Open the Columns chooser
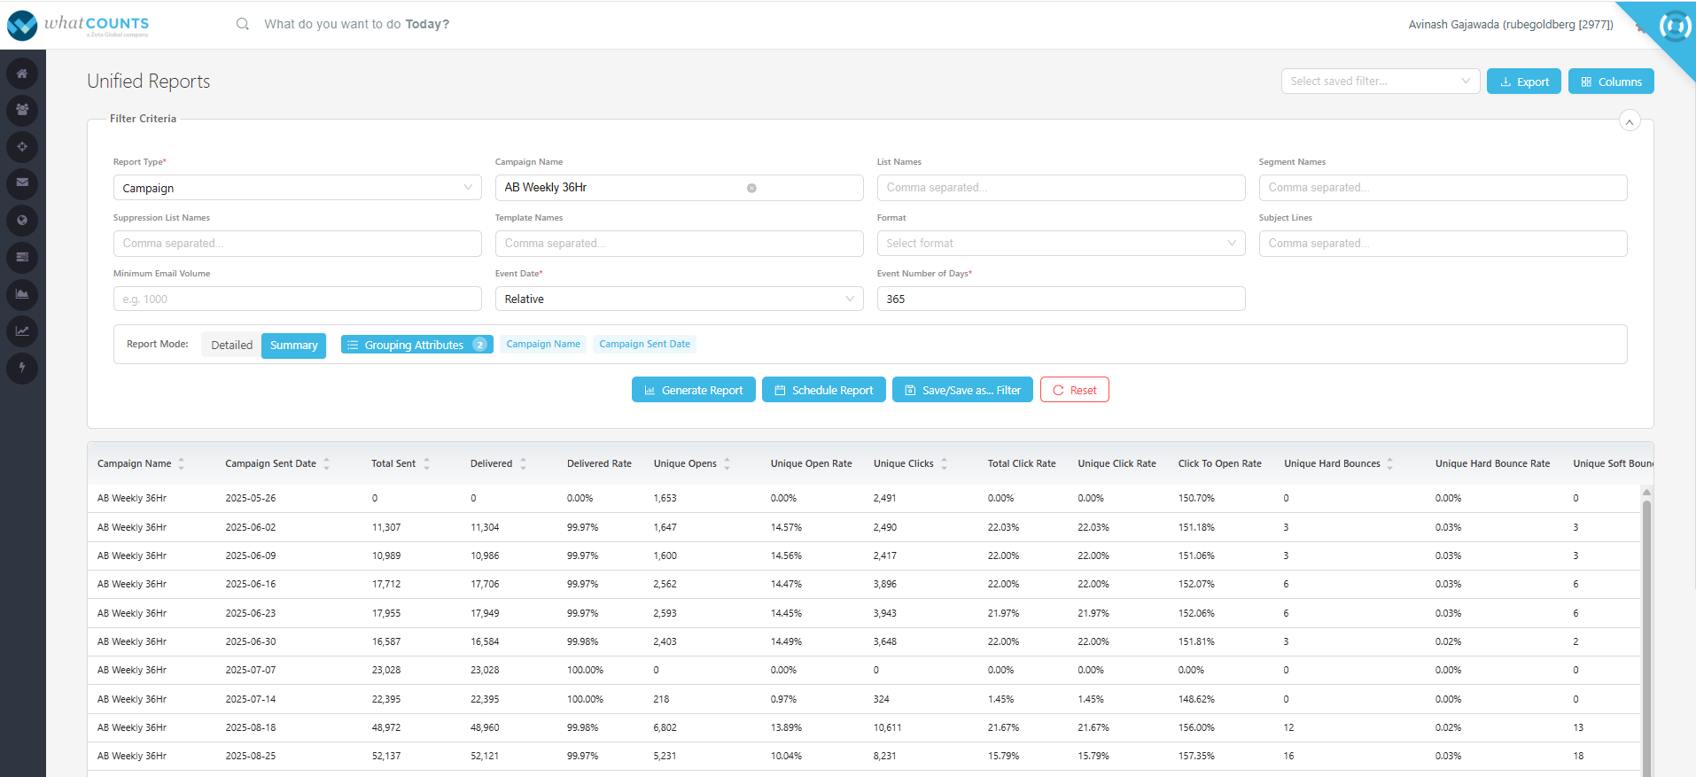Screen dimensions: 1696x777 [x=1611, y=82]
